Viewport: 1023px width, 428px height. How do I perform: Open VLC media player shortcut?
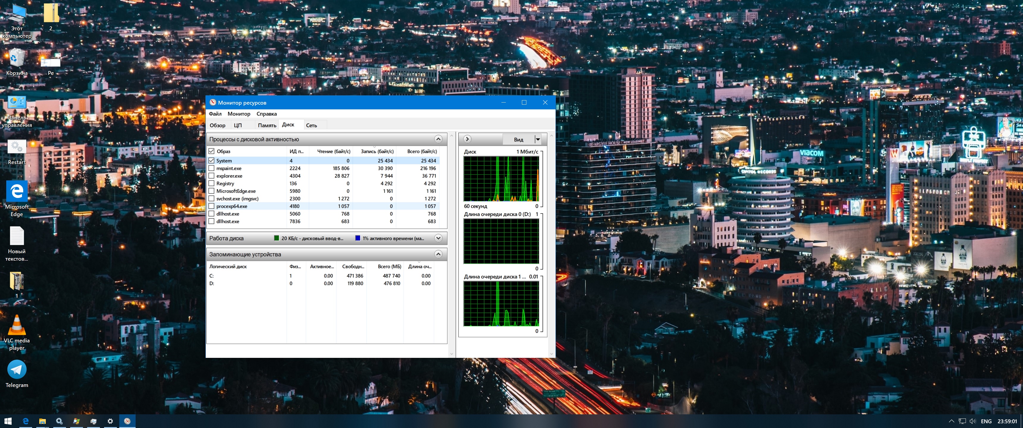click(17, 325)
